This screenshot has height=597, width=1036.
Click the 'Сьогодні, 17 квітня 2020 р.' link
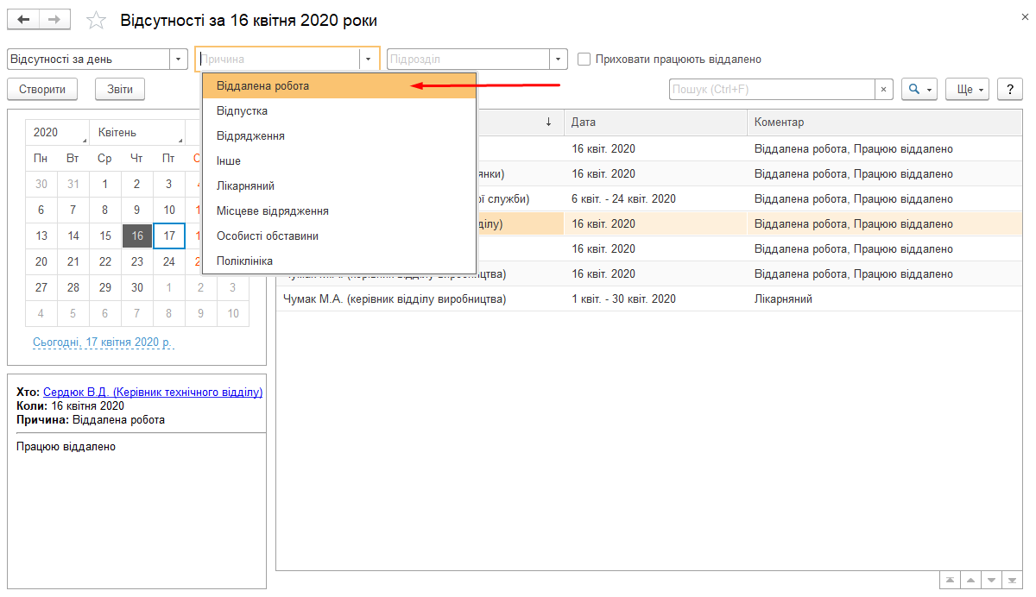103,342
